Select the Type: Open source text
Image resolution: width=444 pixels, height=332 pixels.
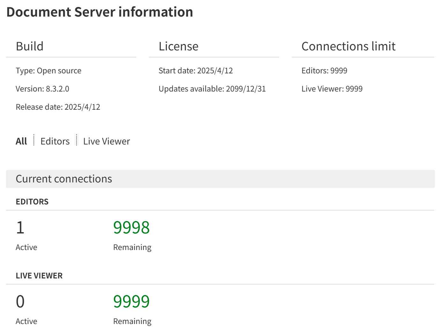pos(48,70)
